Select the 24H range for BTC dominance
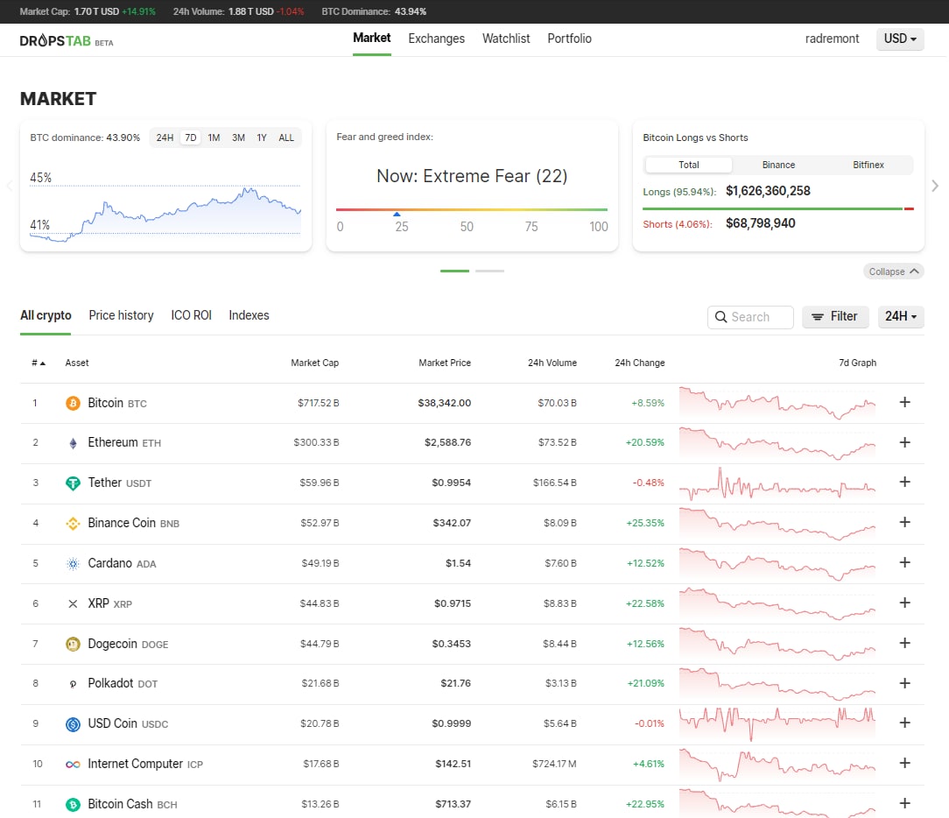The height and width of the screenshot is (818, 949). tap(165, 138)
